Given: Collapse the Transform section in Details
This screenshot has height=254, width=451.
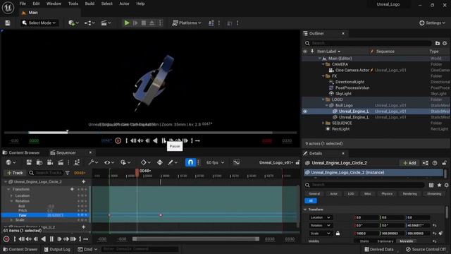Looking at the screenshot, I should tap(305, 210).
